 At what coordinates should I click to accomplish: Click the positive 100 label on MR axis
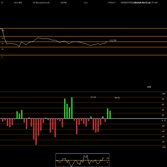[x=163, y=94]
